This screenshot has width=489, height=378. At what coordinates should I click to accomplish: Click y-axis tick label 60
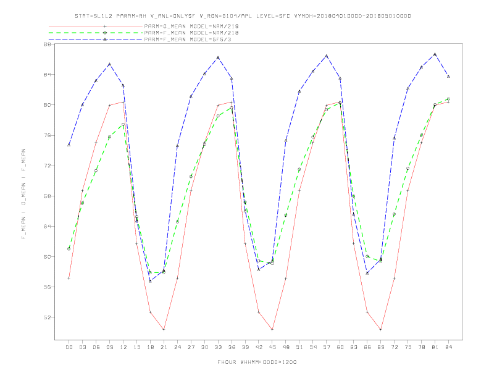tap(47, 257)
